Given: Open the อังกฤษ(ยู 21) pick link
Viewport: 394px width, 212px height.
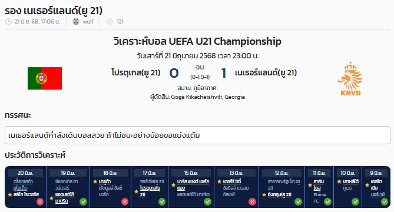Looking at the screenshot, I should pos(279,194).
